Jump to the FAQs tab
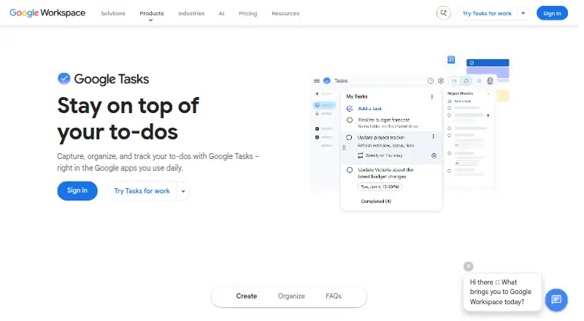Viewport: 584px width, 321px height. point(334,296)
